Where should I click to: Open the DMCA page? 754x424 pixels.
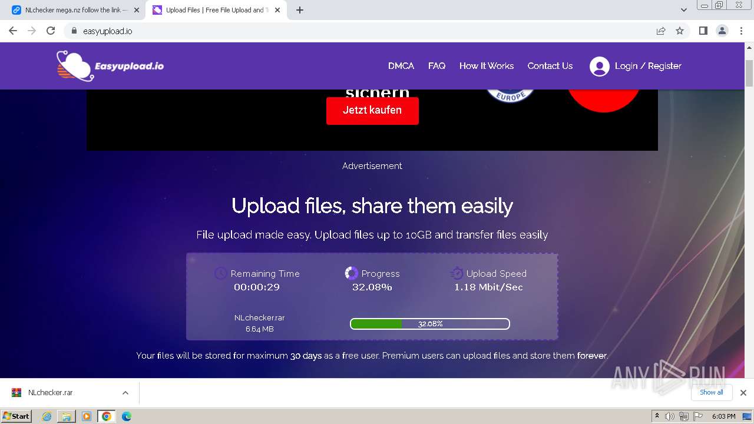[401, 66]
